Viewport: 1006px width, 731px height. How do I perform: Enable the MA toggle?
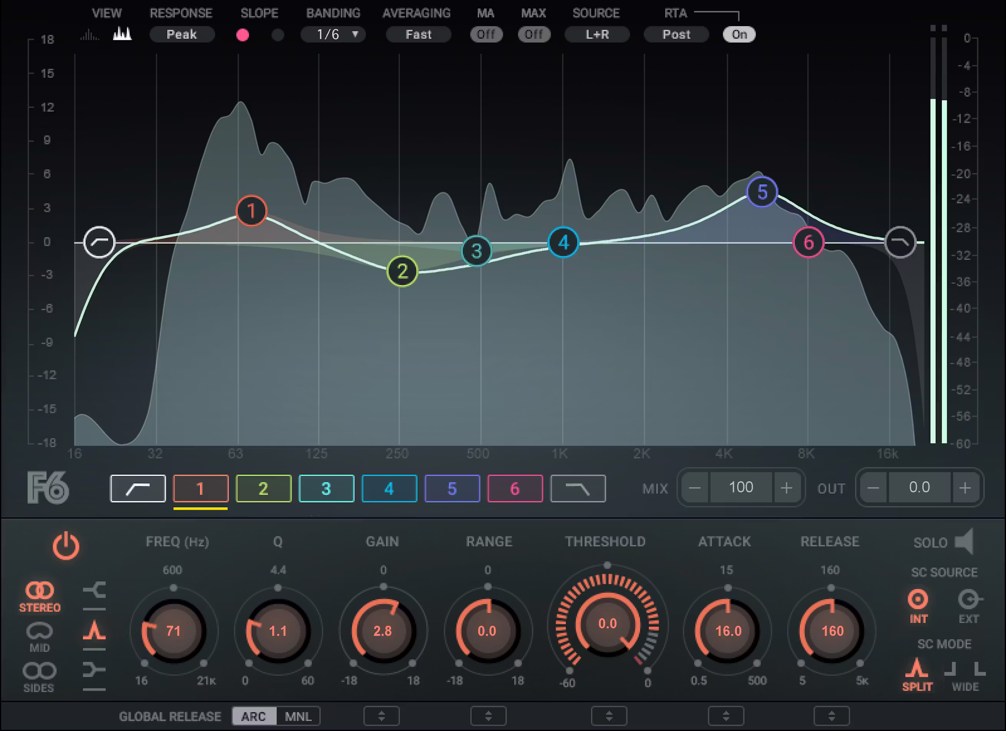(x=486, y=34)
